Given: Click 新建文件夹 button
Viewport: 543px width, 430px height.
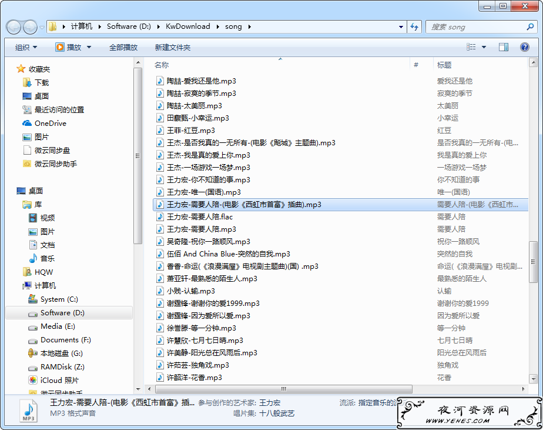Looking at the screenshot, I should pos(172,48).
